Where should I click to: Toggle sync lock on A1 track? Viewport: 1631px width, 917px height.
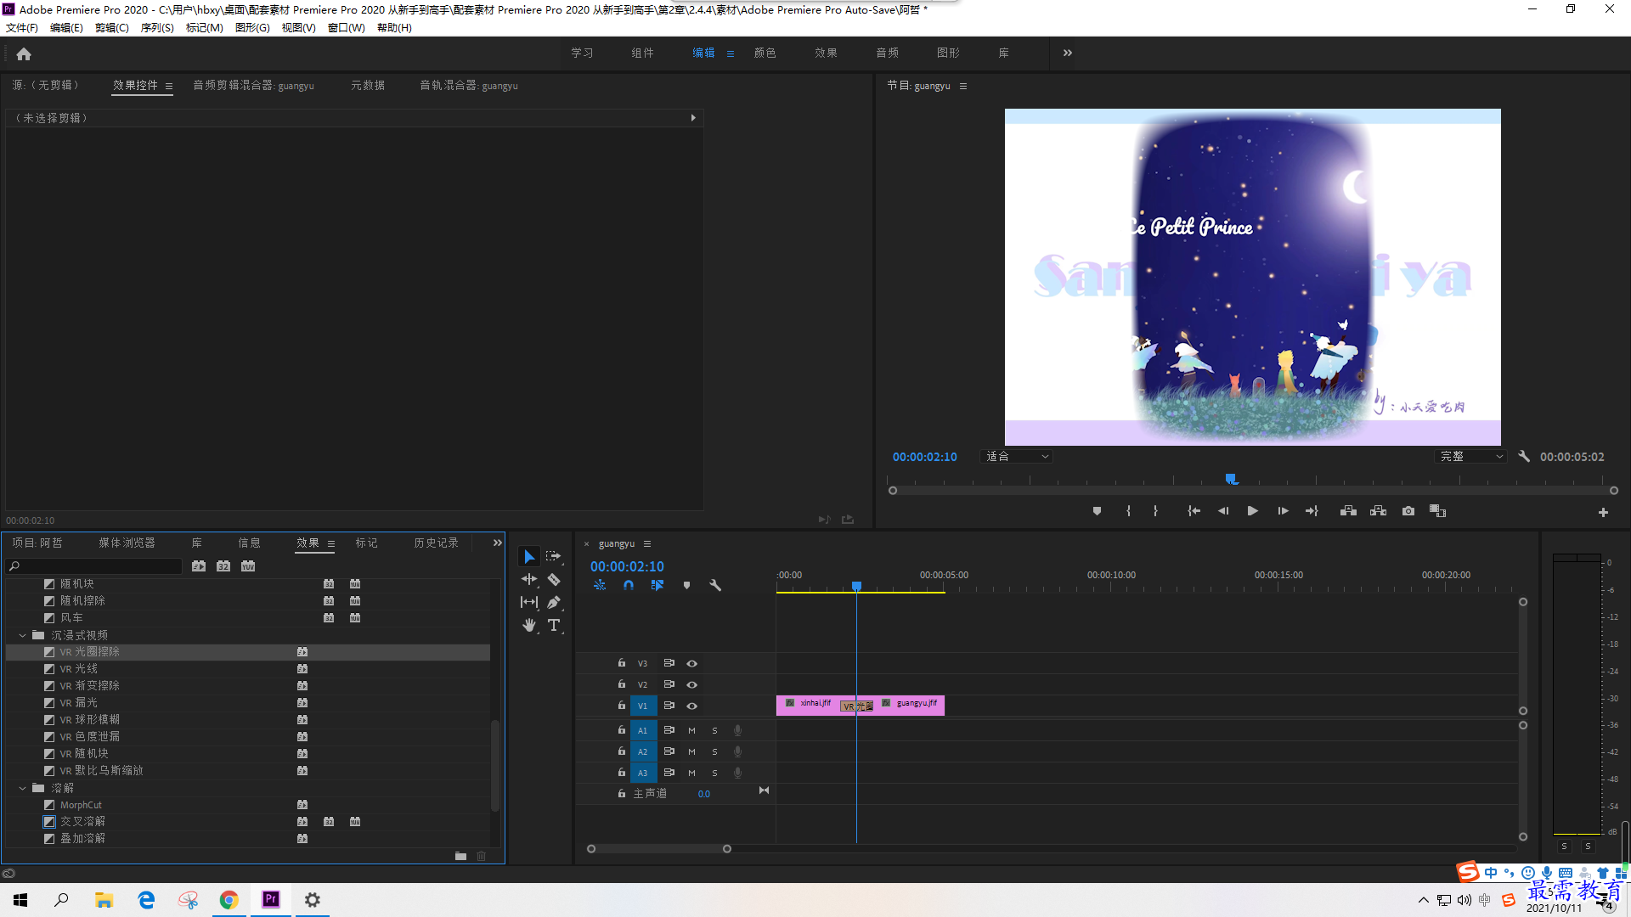click(669, 730)
